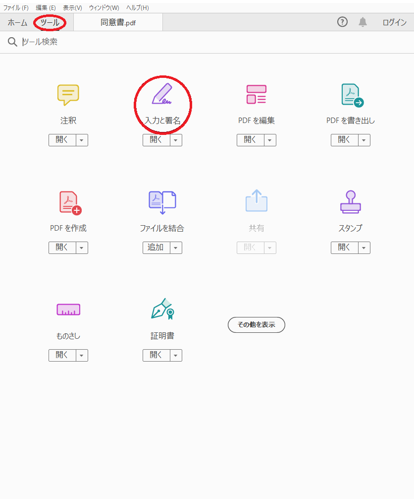Click the その他を表示 button
Viewport: 414px width, 499px height.
pyautogui.click(x=256, y=325)
